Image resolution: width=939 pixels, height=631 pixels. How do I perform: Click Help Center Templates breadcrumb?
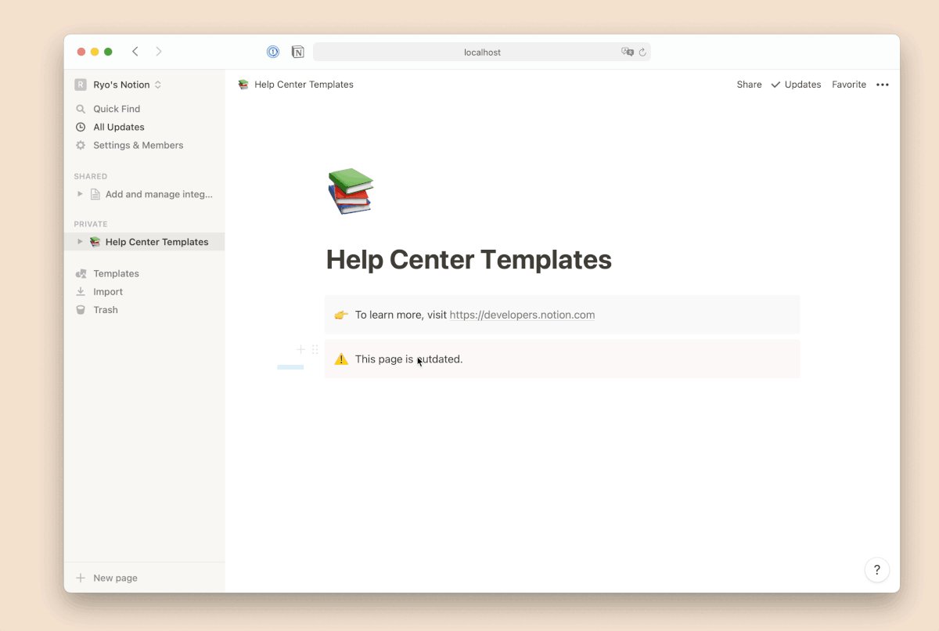point(304,85)
